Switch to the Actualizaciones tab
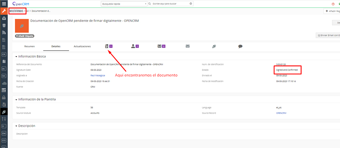Viewport: 340px width, 148px height. (x=82, y=46)
